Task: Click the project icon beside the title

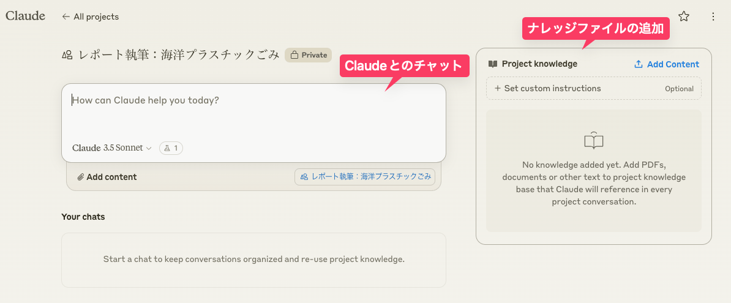Action: (x=67, y=55)
